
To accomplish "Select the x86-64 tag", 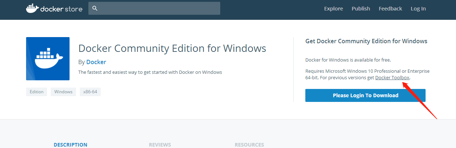I will tap(90, 92).
